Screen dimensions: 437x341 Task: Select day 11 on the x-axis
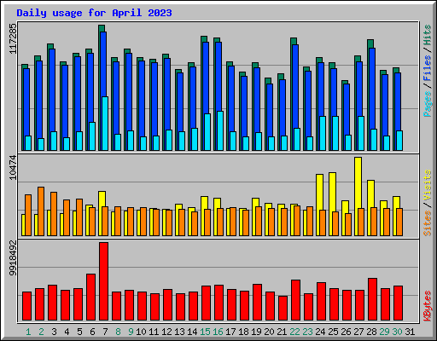point(154,332)
